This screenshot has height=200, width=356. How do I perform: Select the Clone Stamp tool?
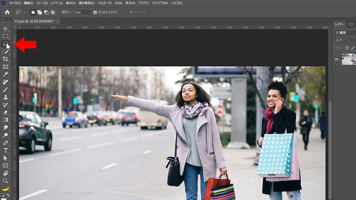(5, 97)
